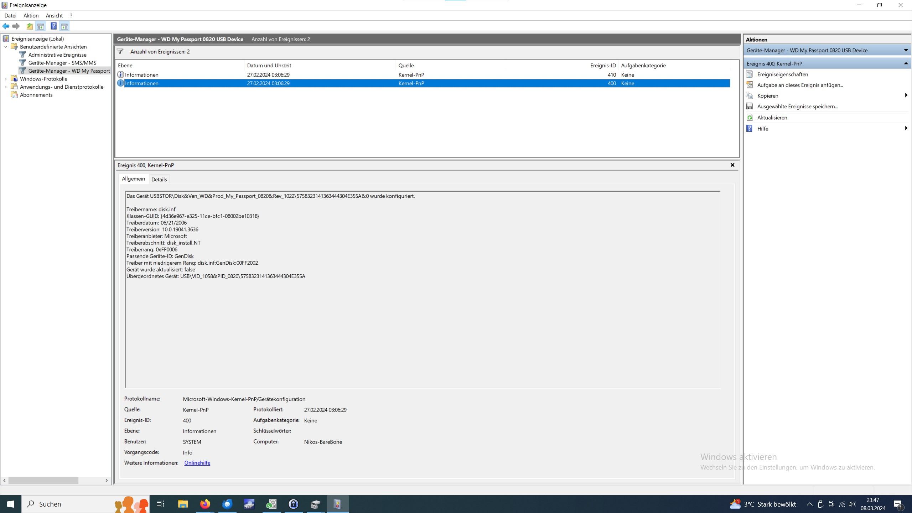Click the attach task clock icon
This screenshot has height=513, width=912.
750,85
